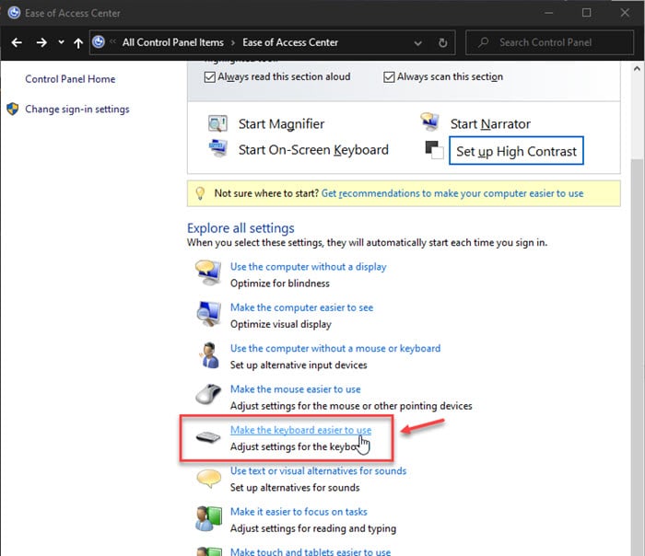Click the vertical scrollbar thumb
The height and width of the screenshot is (556, 645).
coord(638,356)
